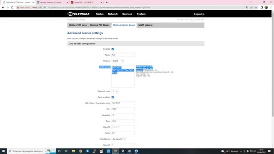
Task: Click the Port input field
Action: click(x=123, y=109)
